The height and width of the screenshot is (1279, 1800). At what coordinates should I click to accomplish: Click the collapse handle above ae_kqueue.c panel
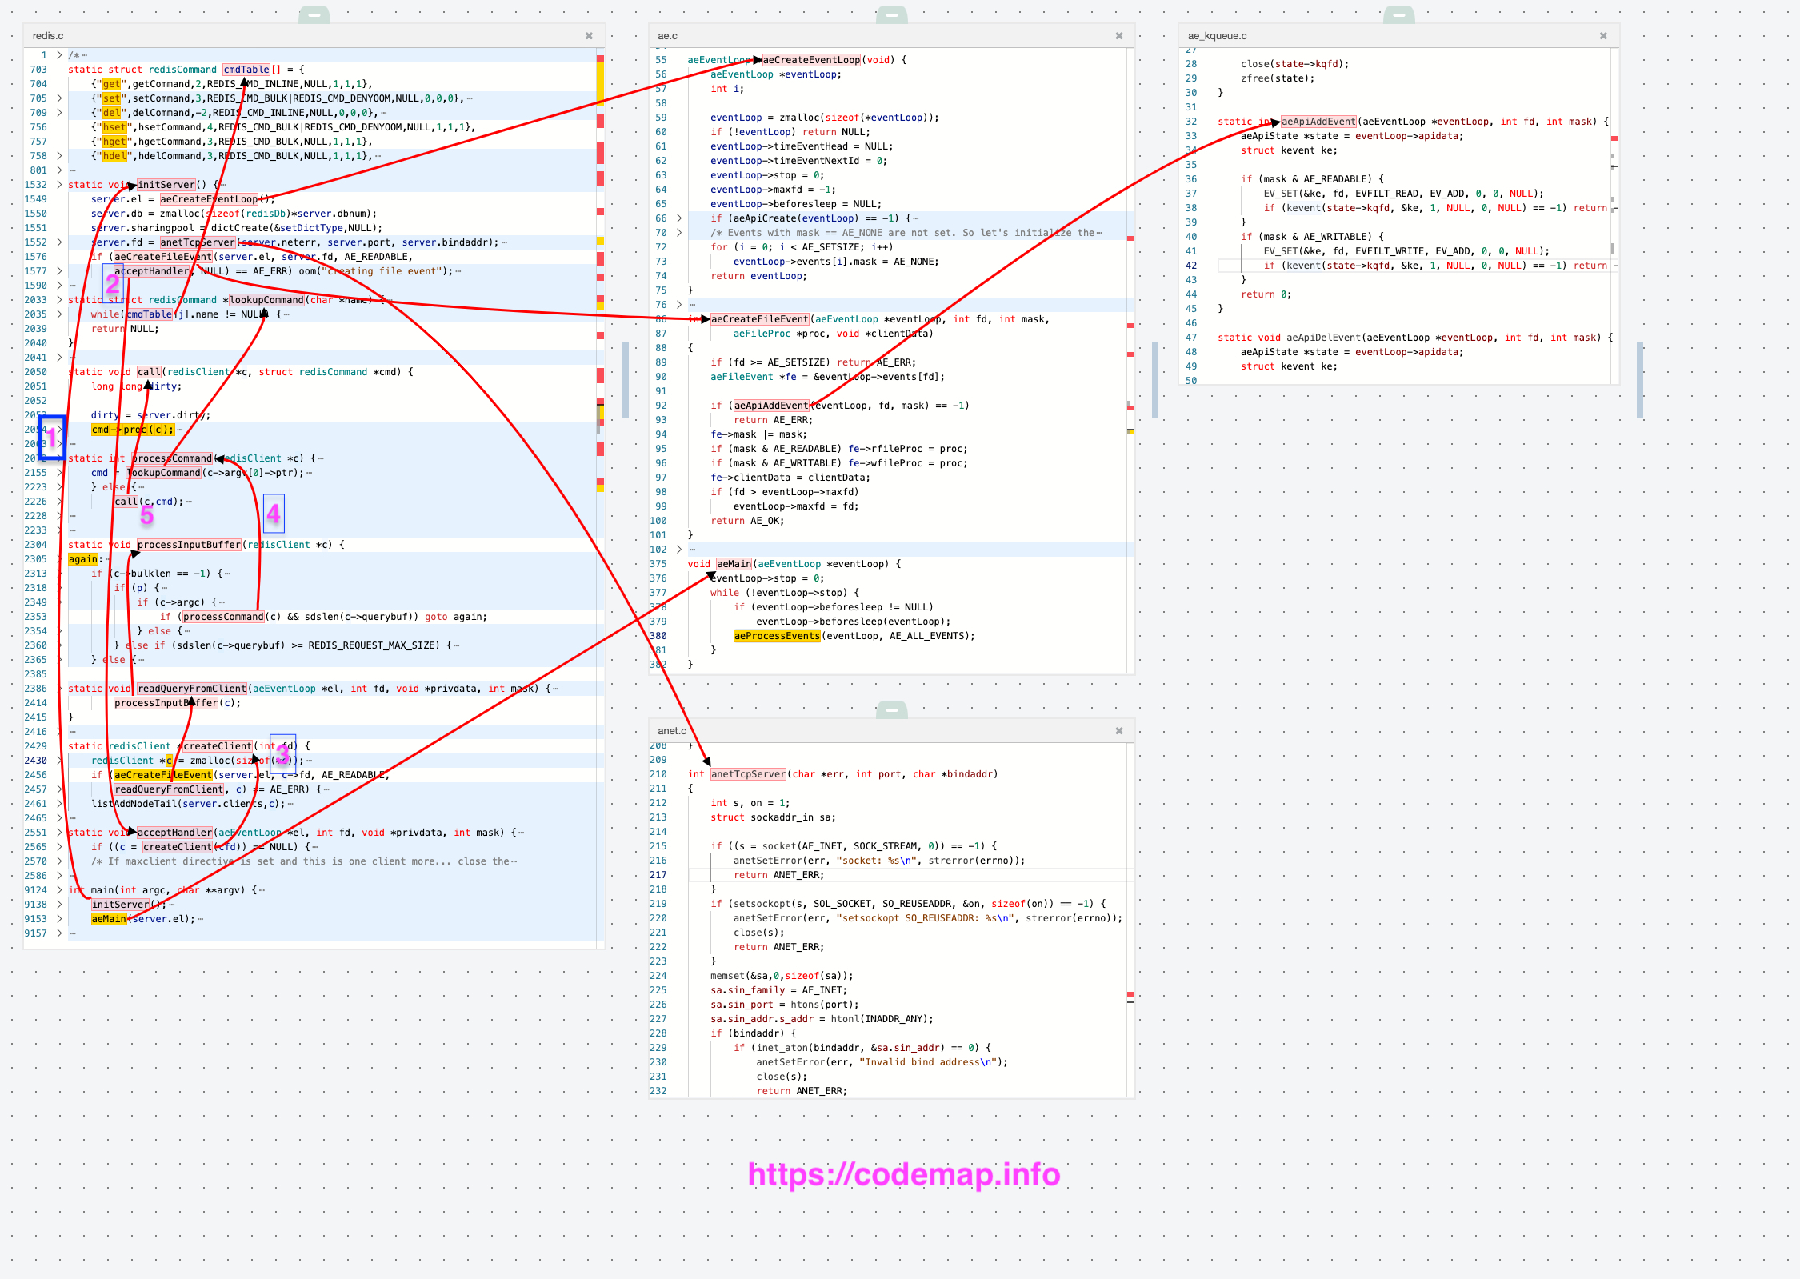point(1398,15)
